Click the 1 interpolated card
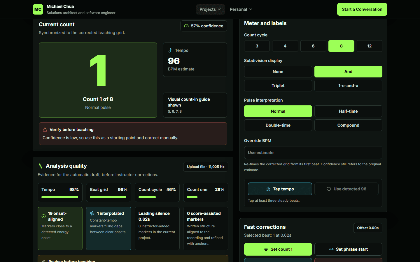Screen dimensions: 420x262 108,229
